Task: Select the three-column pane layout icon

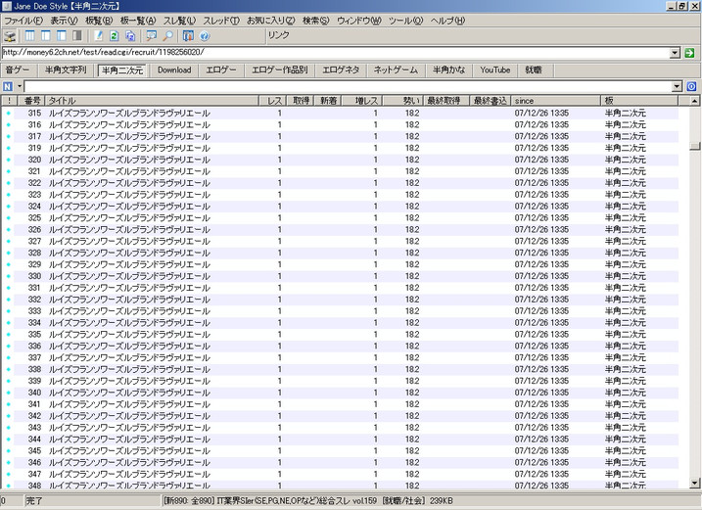Action: pyautogui.click(x=30, y=36)
